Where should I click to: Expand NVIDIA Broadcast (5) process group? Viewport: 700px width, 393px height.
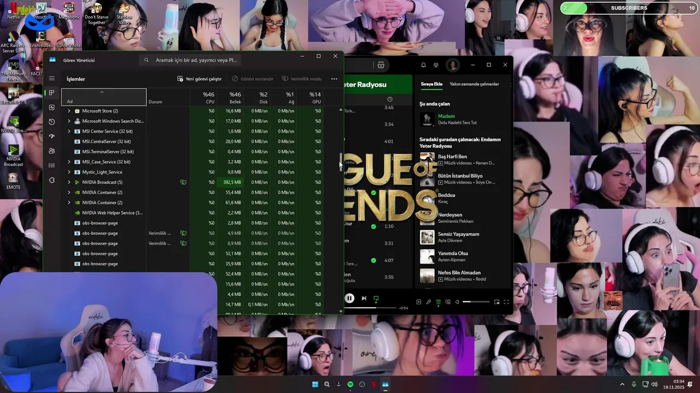[x=69, y=182]
